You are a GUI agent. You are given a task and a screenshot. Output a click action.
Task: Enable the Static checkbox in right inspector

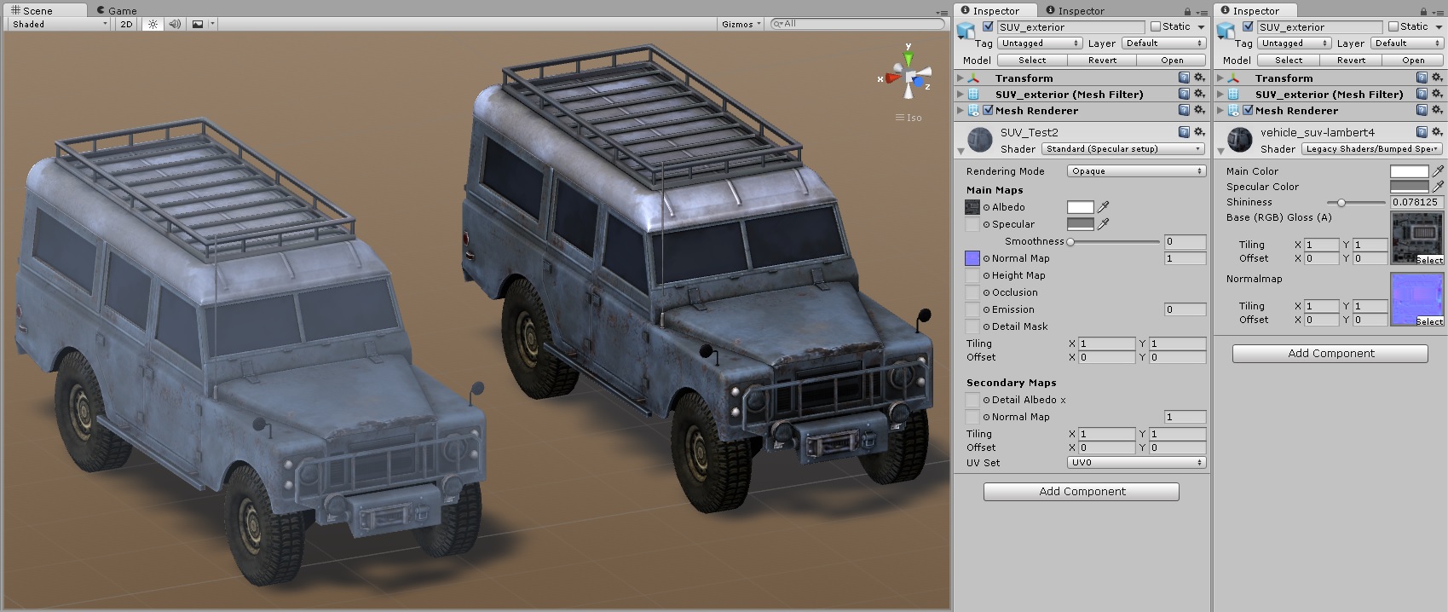tap(1393, 26)
